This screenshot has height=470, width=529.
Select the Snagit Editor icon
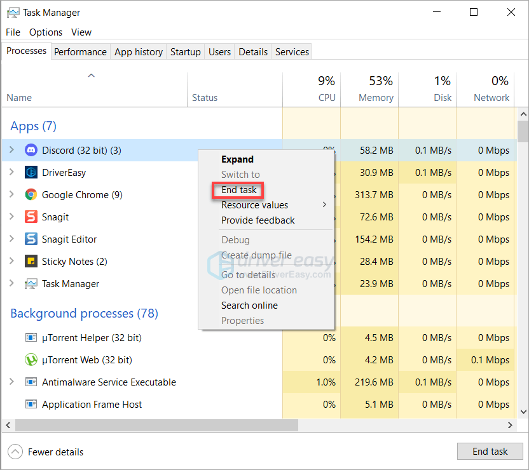coord(31,239)
